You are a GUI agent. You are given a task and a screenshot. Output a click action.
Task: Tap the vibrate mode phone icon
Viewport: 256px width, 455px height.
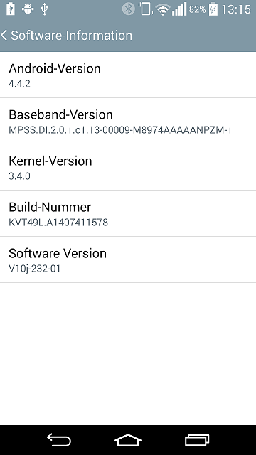tap(145, 9)
